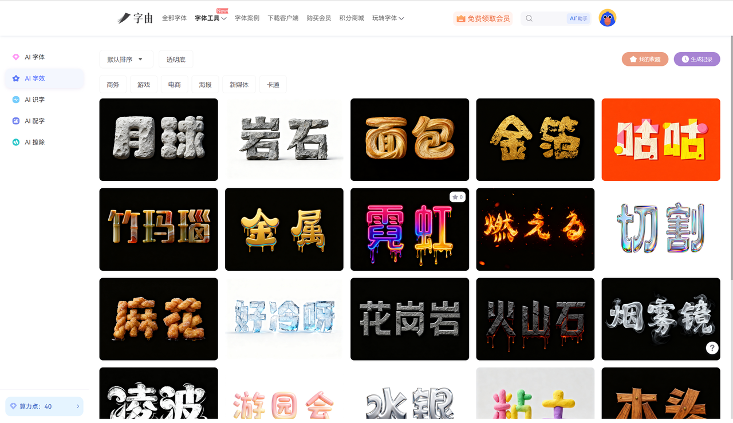Go to 全部字体 in navigation
The width and height of the screenshot is (733, 423).
click(x=174, y=18)
